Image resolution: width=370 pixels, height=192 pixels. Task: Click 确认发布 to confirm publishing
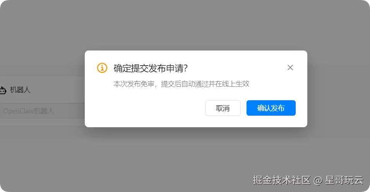coord(271,108)
